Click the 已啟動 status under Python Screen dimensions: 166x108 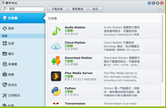69,92
